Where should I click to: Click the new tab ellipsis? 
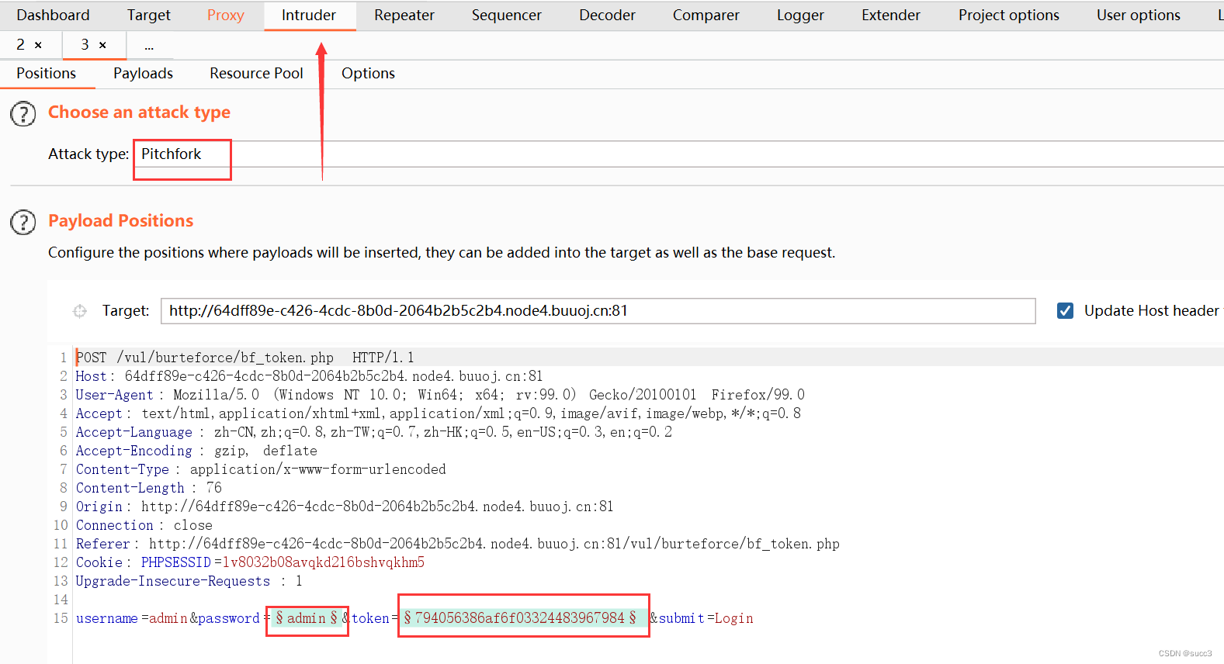click(149, 47)
